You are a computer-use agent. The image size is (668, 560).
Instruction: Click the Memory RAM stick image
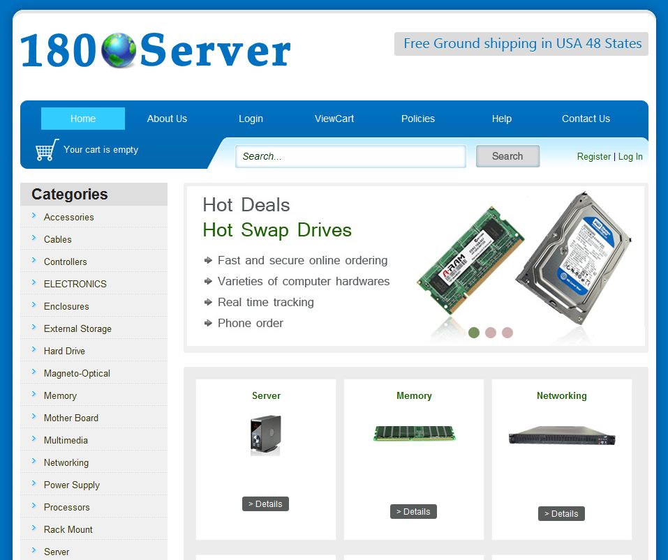coord(414,433)
